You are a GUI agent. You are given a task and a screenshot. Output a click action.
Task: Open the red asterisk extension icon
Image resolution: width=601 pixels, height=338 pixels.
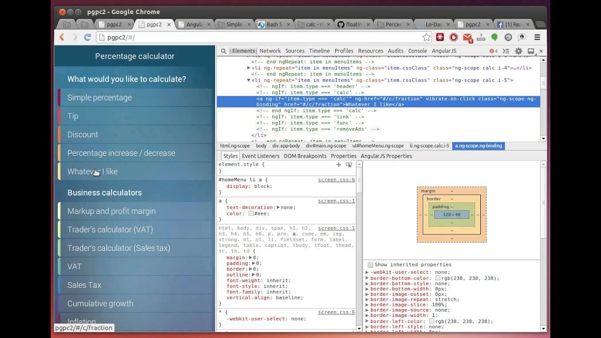click(440, 38)
